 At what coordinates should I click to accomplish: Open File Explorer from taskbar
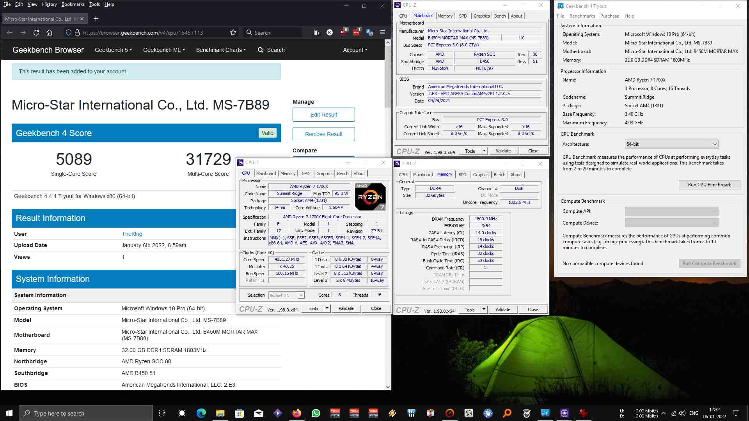(x=220, y=413)
